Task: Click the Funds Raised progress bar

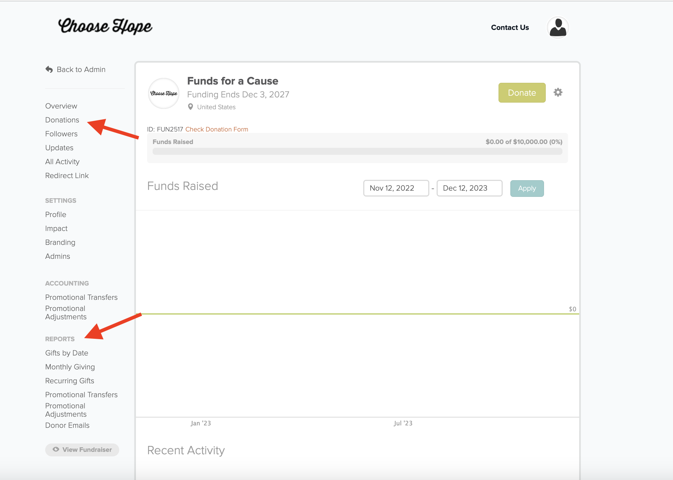Action: (357, 151)
